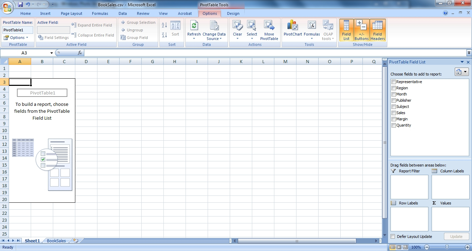Click the Sort icon in the ribbon
This screenshot has width=472, height=251.
point(175,29)
